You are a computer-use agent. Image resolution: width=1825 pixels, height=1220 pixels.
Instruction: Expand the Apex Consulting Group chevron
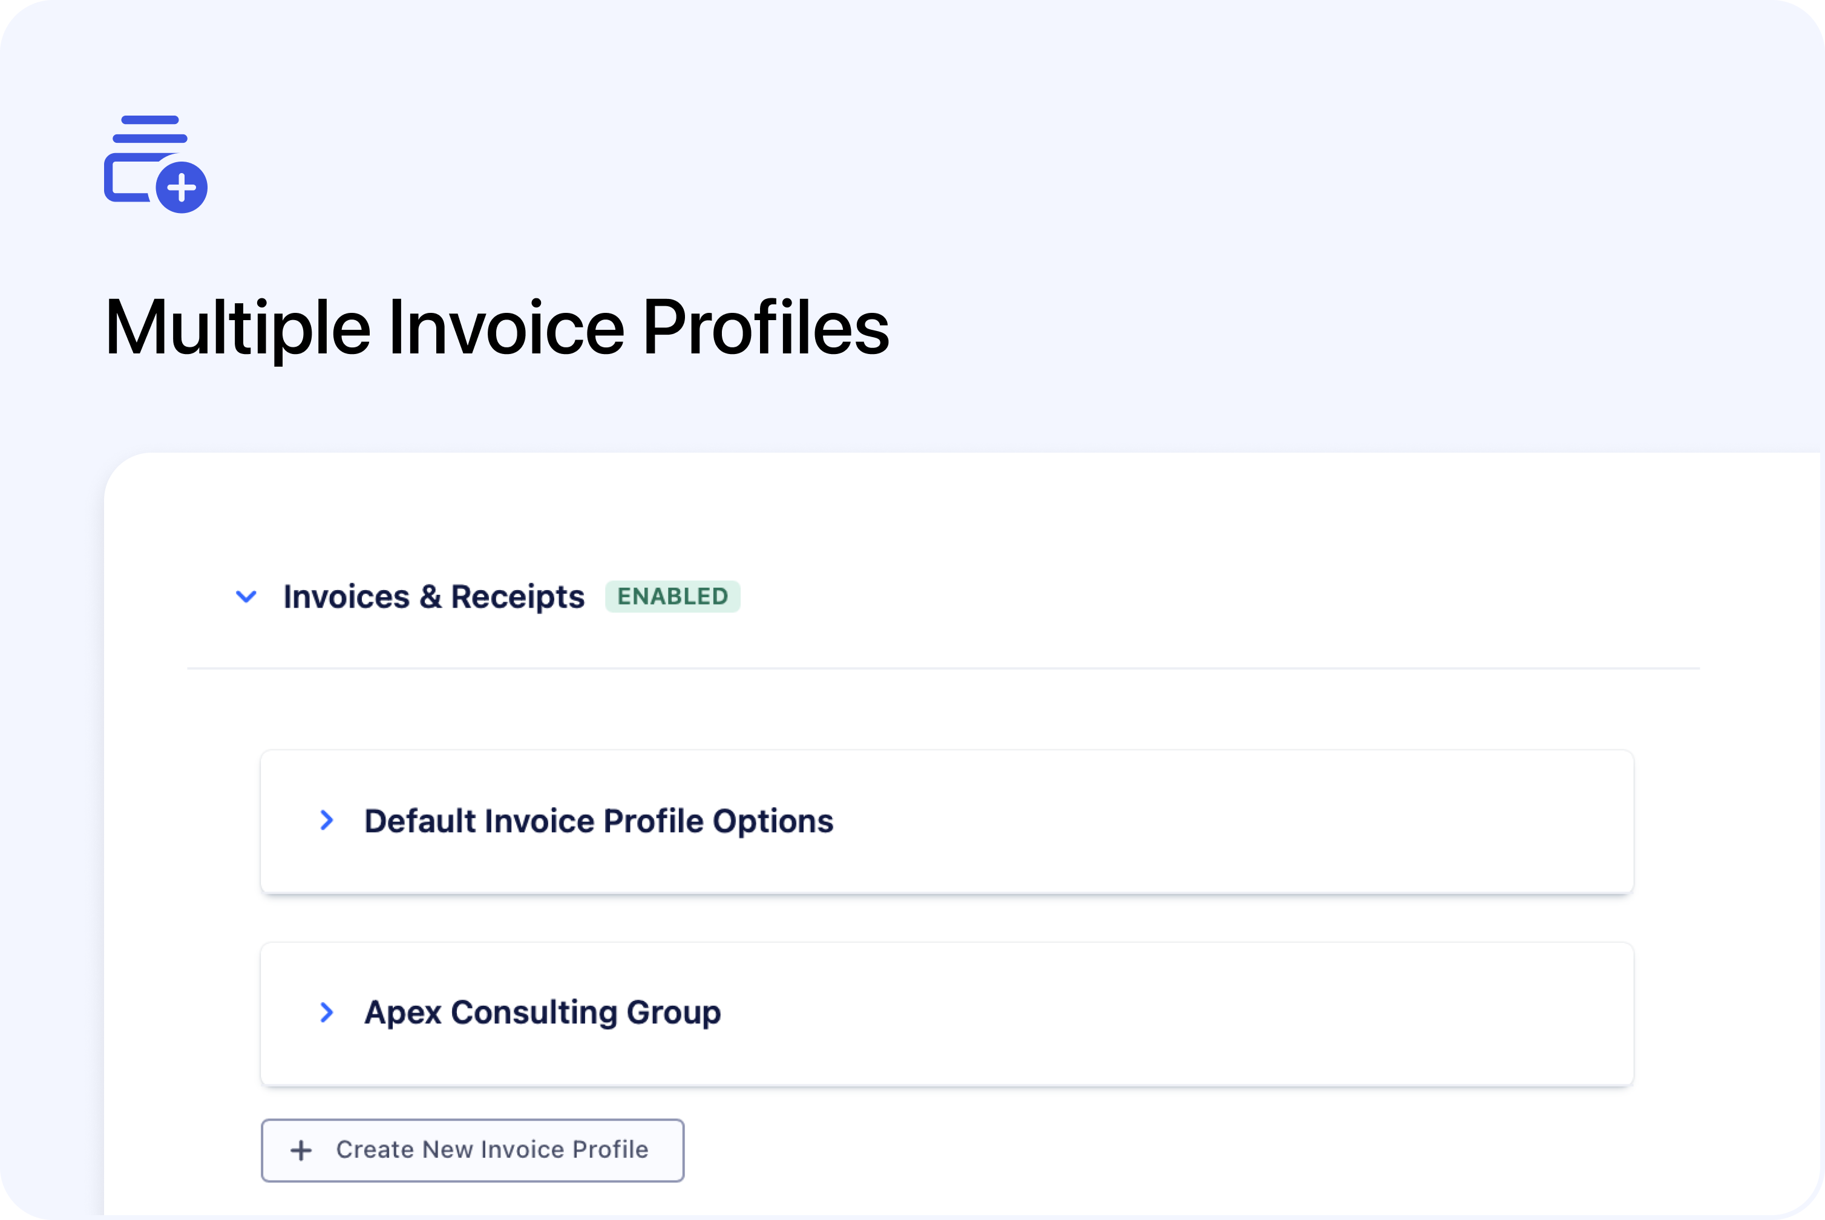click(327, 1012)
